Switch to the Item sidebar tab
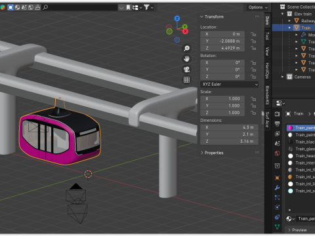Screen dimensions: 315x236 [267, 20]
